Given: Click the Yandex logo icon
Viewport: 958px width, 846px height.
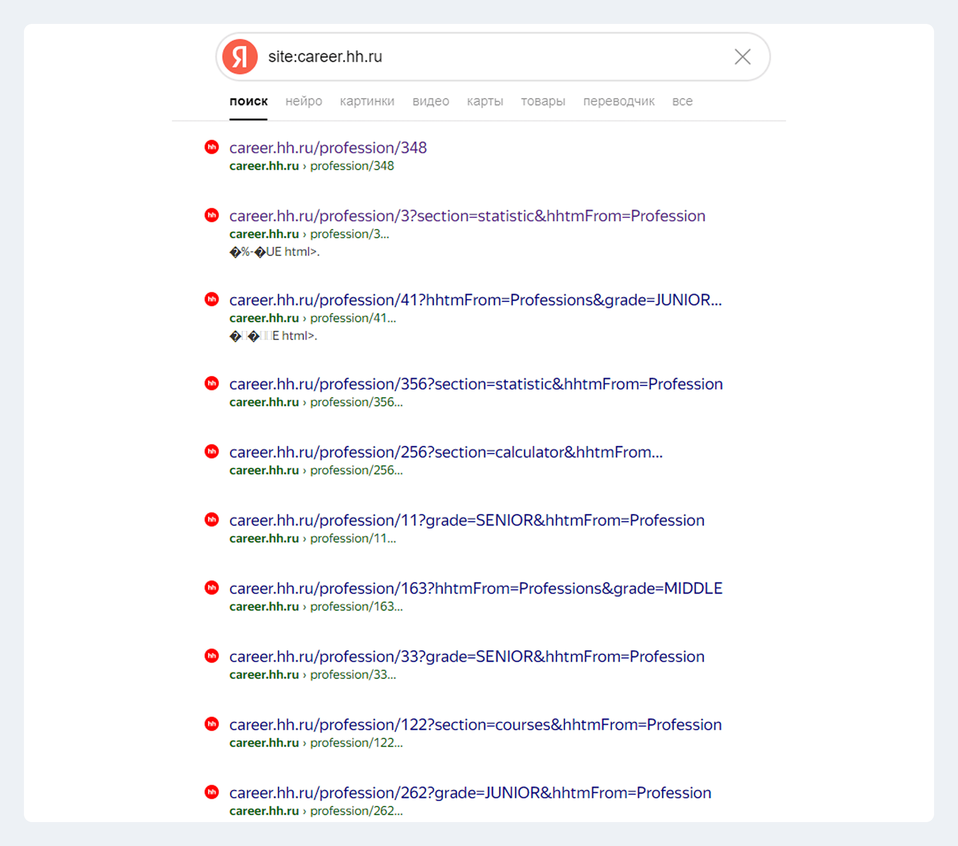Looking at the screenshot, I should point(239,57).
